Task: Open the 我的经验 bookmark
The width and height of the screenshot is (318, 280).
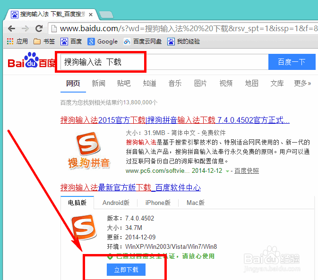Action: tap(183, 42)
